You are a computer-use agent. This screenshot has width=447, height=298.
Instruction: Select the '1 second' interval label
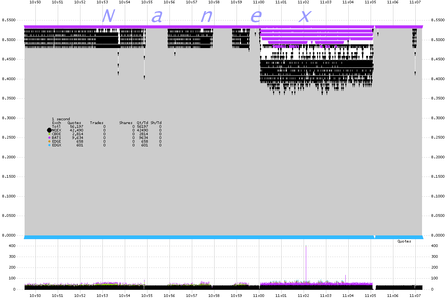point(61,119)
